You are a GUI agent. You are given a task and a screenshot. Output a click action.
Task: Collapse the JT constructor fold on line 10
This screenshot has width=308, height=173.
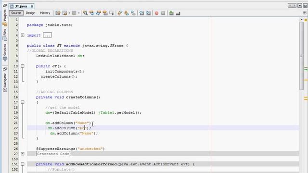pyautogui.click(x=23, y=66)
